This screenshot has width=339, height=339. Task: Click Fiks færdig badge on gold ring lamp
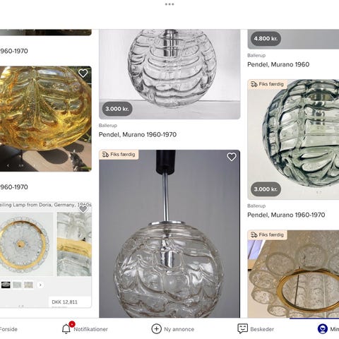point(267,235)
